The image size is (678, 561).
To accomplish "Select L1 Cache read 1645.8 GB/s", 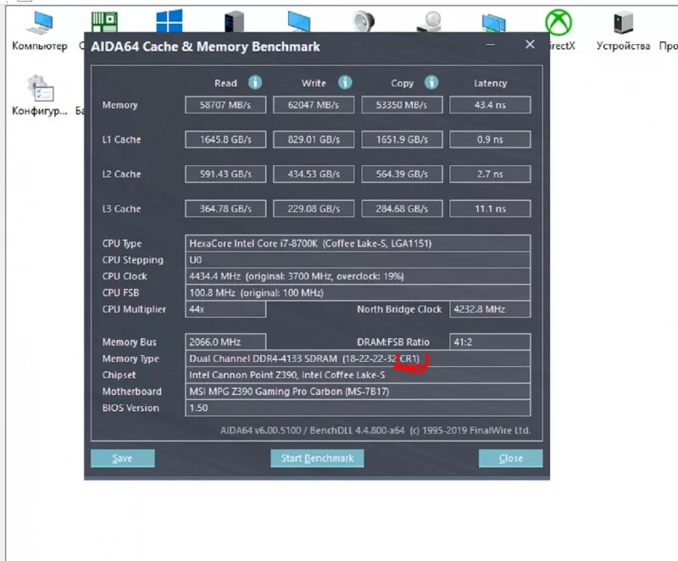I will point(225,140).
